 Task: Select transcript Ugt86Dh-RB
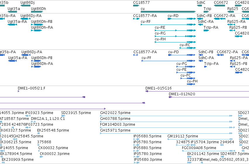(x=37, y=25)
